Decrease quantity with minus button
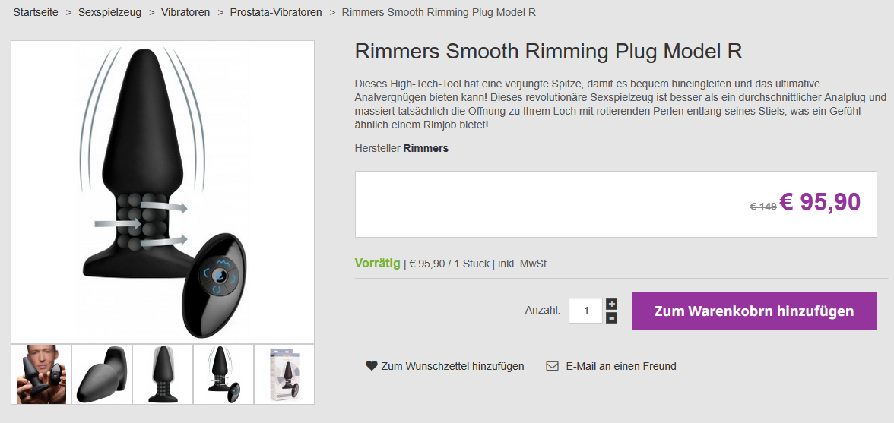The image size is (894, 423). (x=611, y=318)
